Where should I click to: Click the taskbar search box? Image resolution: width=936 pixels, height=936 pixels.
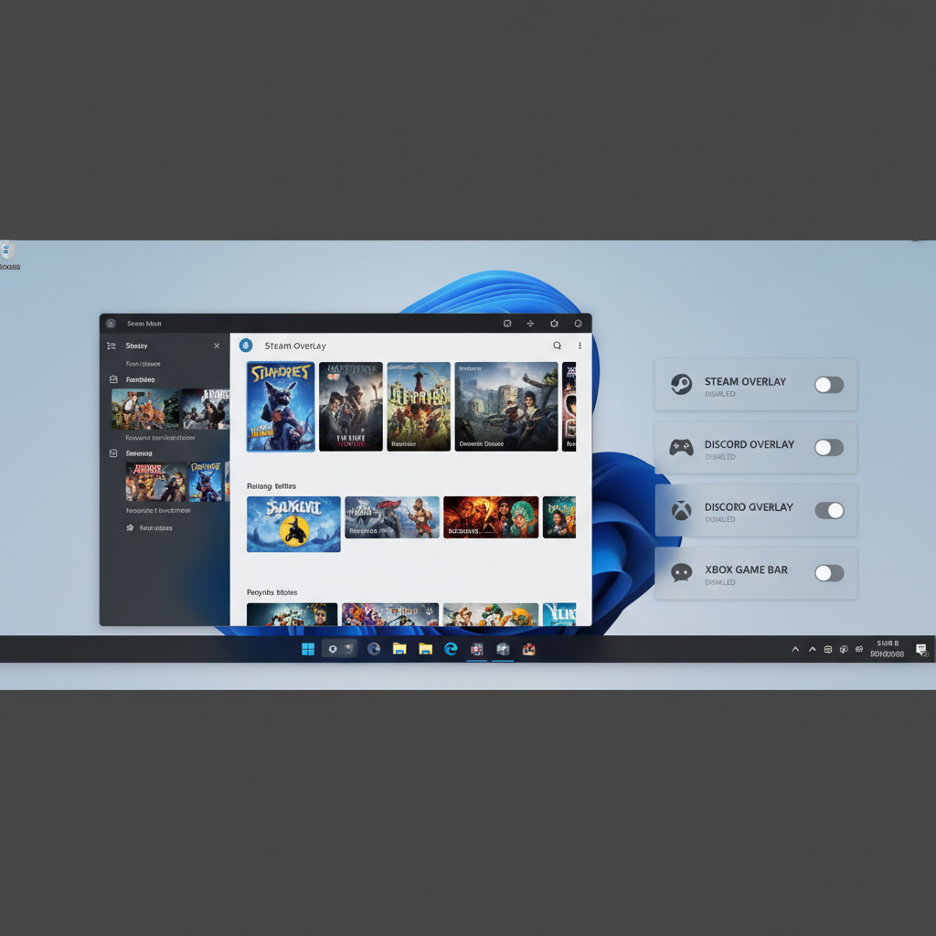tap(339, 649)
